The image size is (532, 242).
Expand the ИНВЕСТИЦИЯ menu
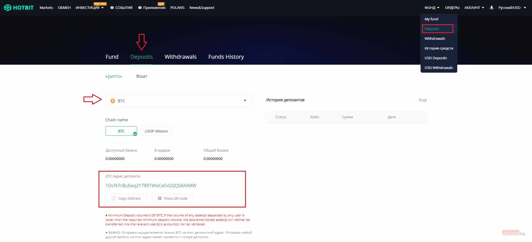(x=90, y=8)
